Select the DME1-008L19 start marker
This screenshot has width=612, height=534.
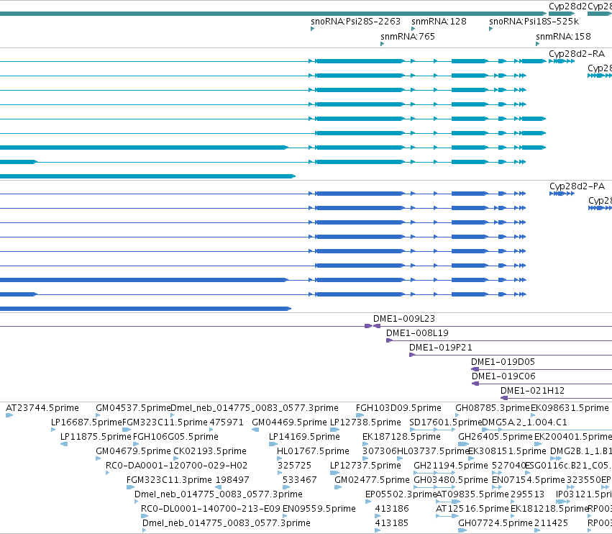pyautogui.click(x=389, y=340)
